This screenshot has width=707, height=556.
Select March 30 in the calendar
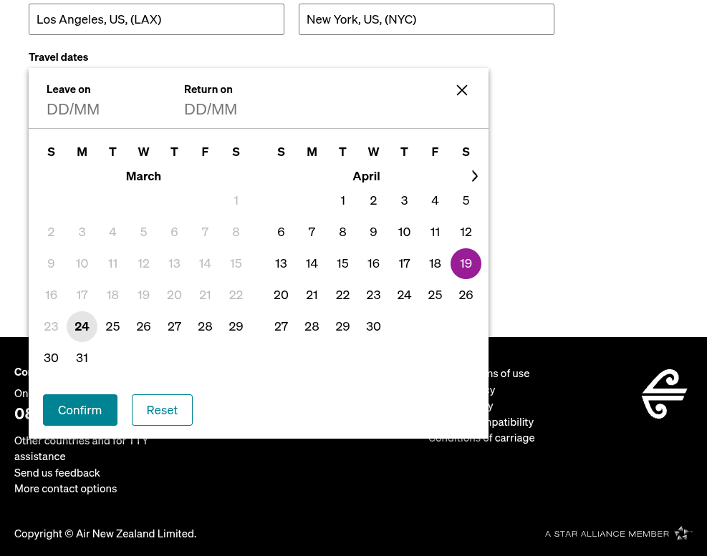click(51, 359)
